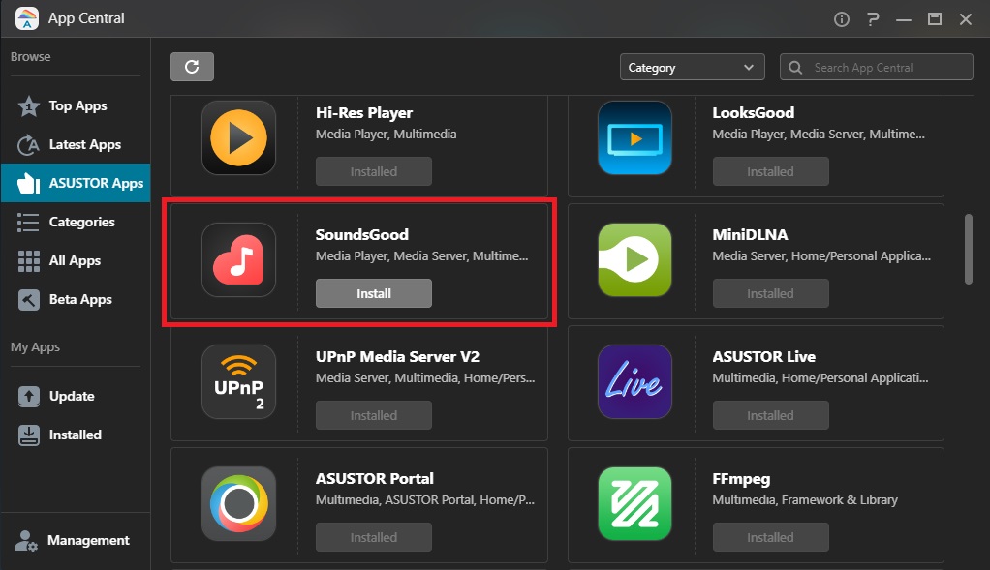This screenshot has width=990, height=570.
Task: Open the help question mark icon
Action: coord(873,19)
